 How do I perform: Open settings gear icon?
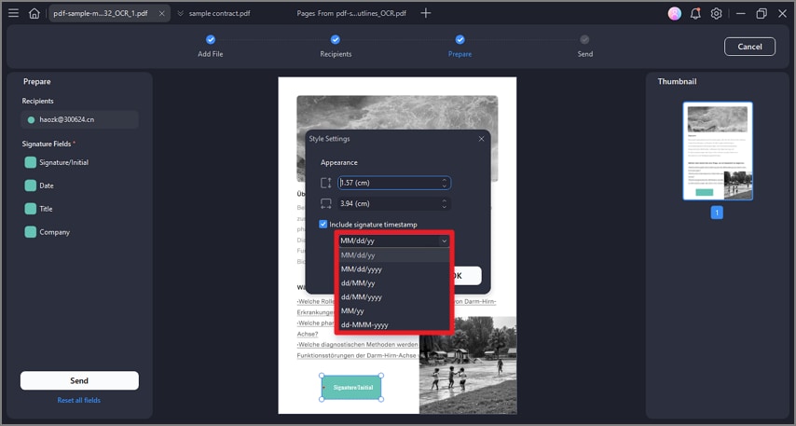click(716, 14)
